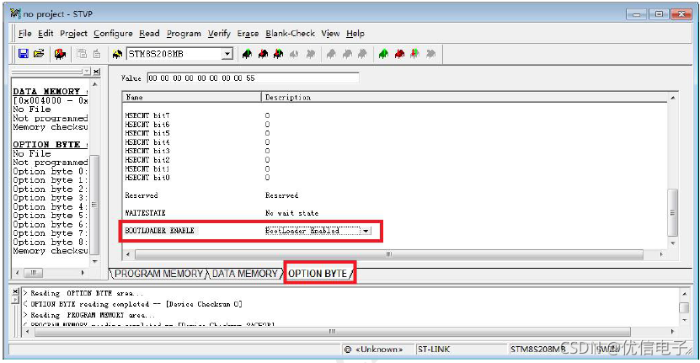Click the option table's horizontal scrollbar thumb
This screenshot has width=700, height=363.
(389, 254)
